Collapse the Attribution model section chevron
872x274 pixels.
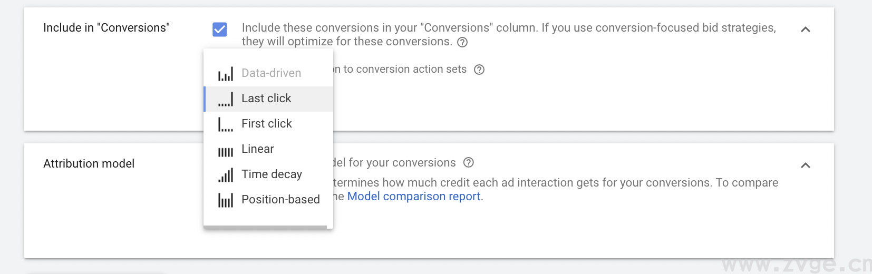805,165
